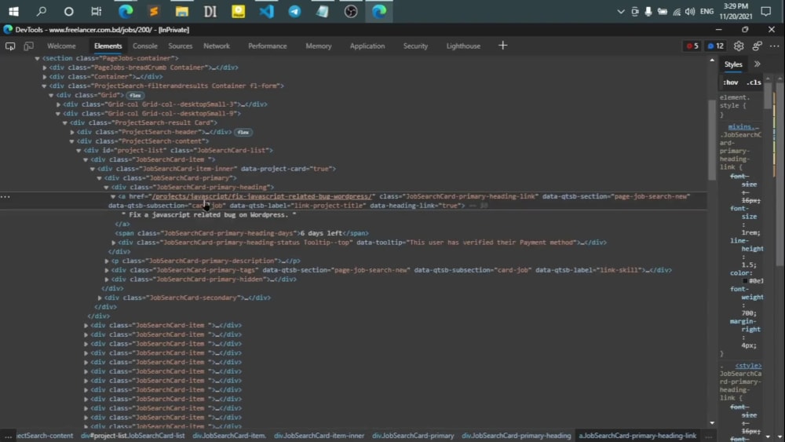Add a new DevTools tool tab with plus

502,46
